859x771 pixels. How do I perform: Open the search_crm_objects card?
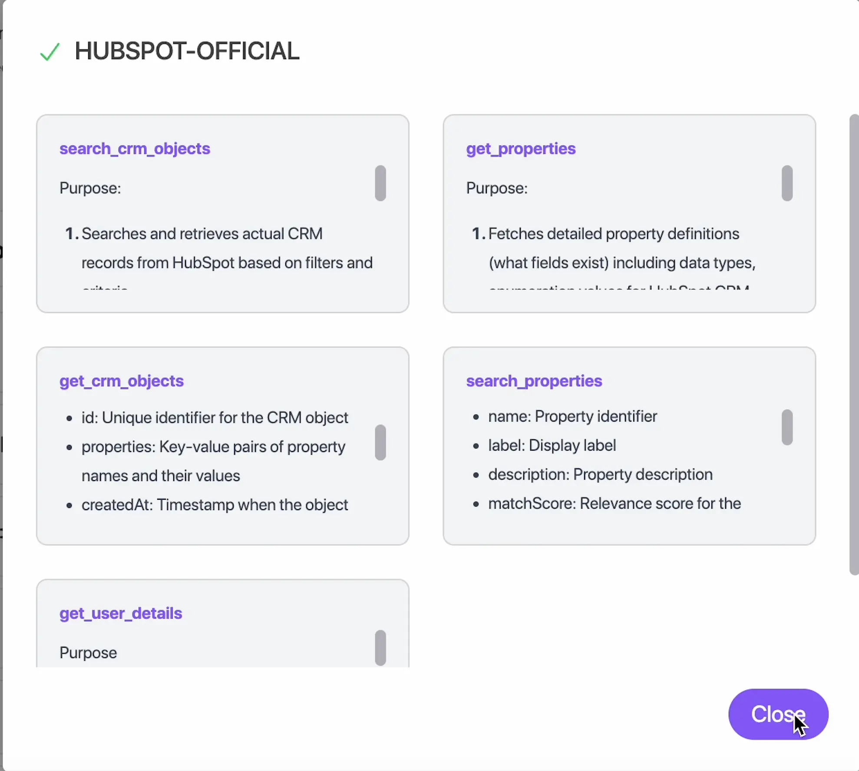pyautogui.click(x=222, y=213)
